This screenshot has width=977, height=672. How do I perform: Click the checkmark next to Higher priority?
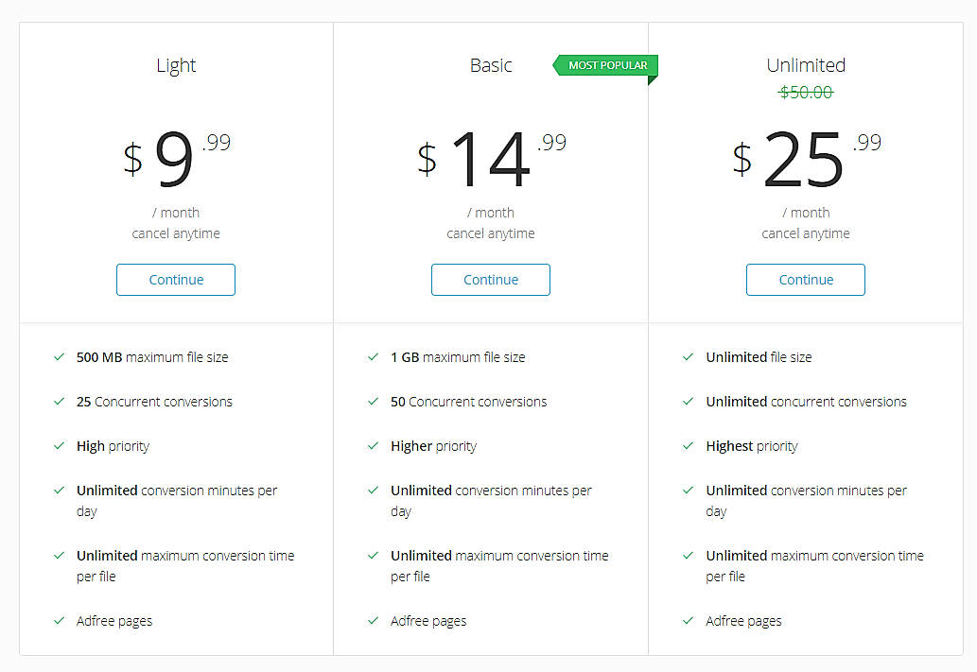374,446
